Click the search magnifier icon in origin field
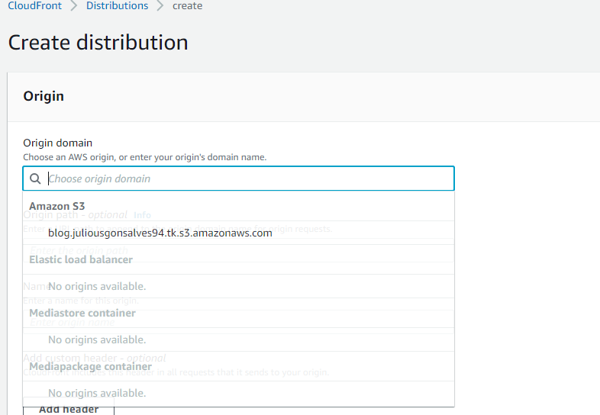600x415 pixels. pyautogui.click(x=35, y=179)
